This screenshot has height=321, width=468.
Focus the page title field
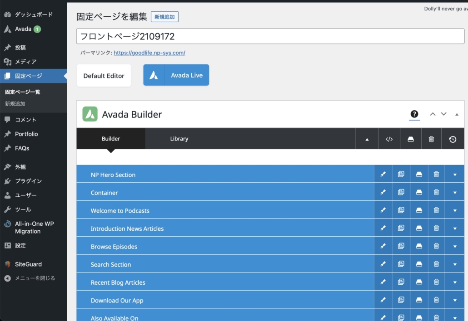(x=270, y=36)
